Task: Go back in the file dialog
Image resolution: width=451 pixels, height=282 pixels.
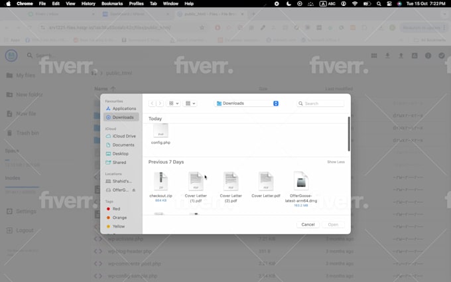Action: point(152,104)
